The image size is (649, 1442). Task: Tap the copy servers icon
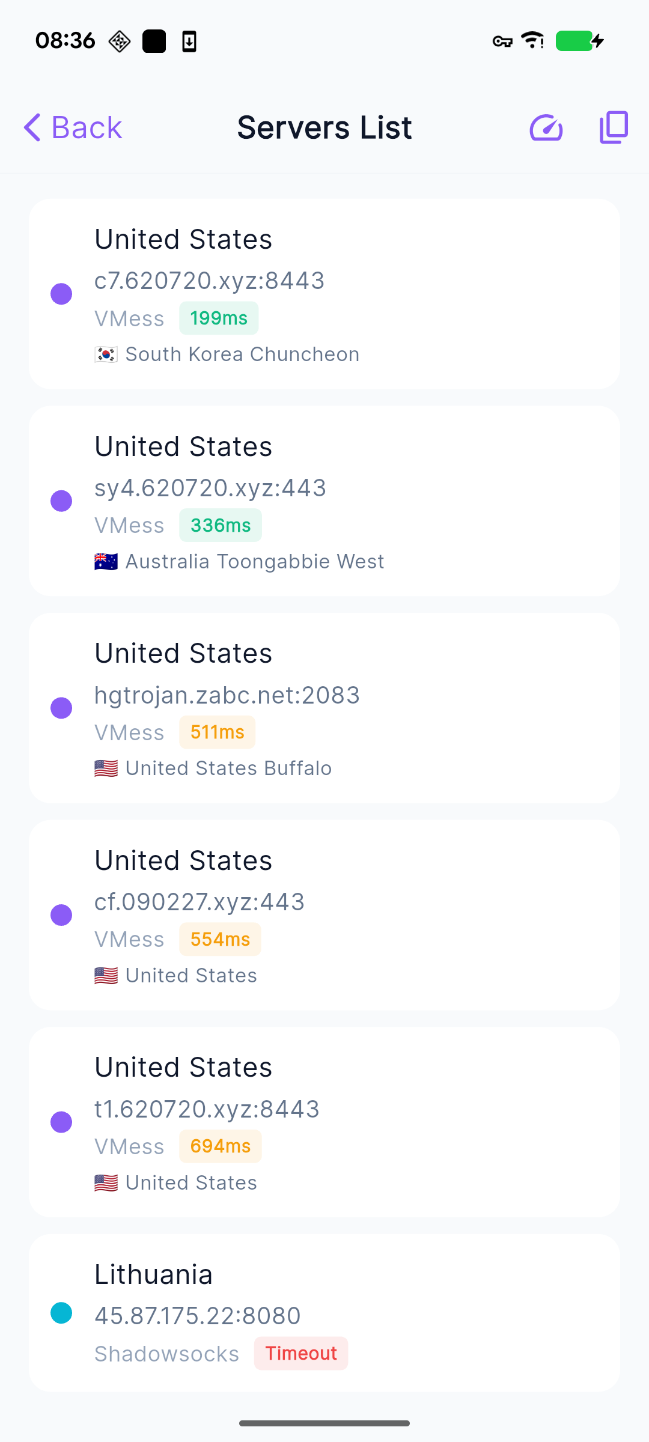(614, 127)
